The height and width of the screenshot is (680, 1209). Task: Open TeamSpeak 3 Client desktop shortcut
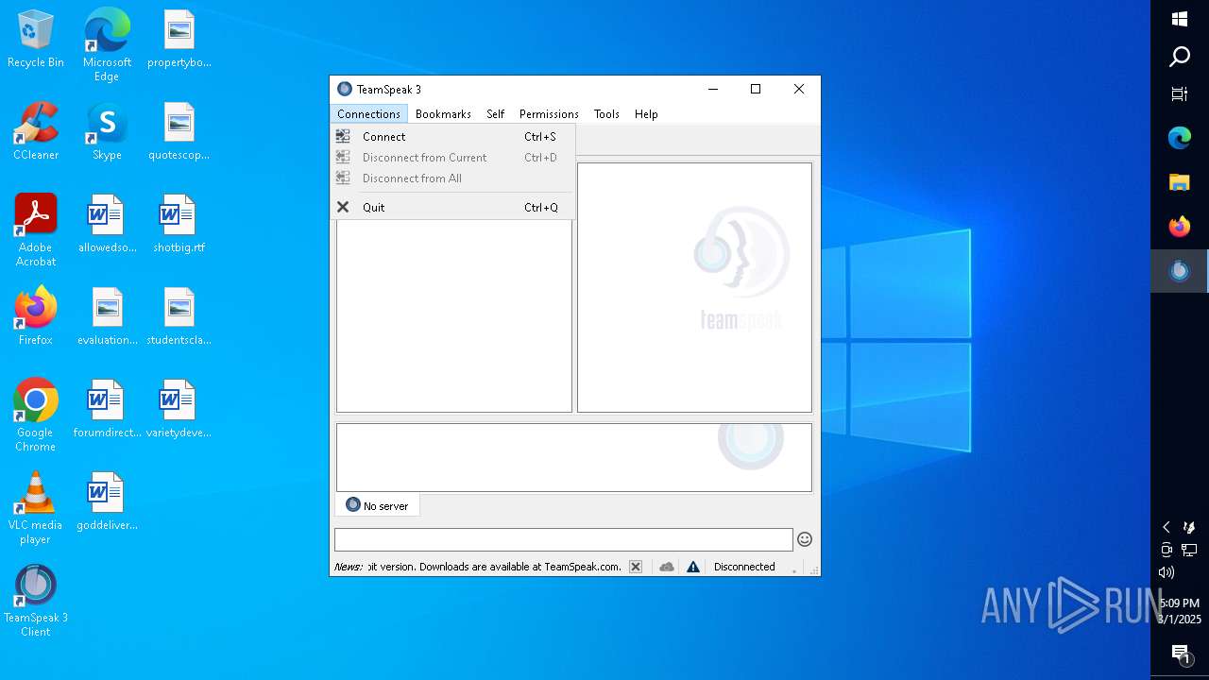[36, 601]
